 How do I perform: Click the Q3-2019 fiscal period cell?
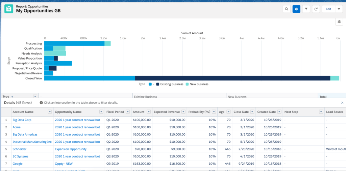118,164
